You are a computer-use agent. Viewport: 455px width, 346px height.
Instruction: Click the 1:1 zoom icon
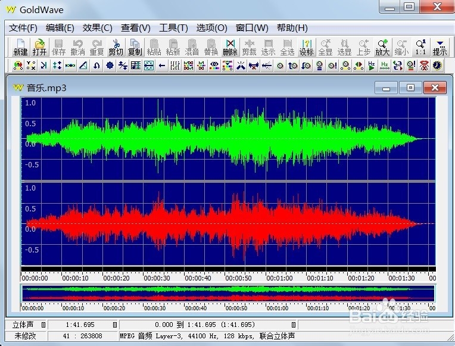[x=420, y=47]
